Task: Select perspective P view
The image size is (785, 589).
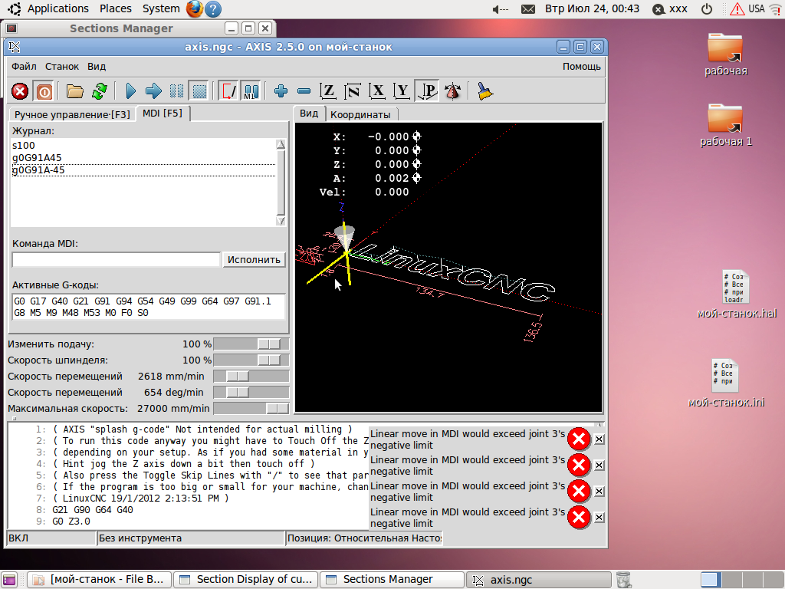Action: click(x=428, y=91)
